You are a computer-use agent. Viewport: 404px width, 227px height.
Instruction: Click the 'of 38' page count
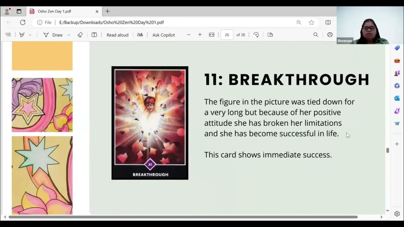tap(241, 35)
